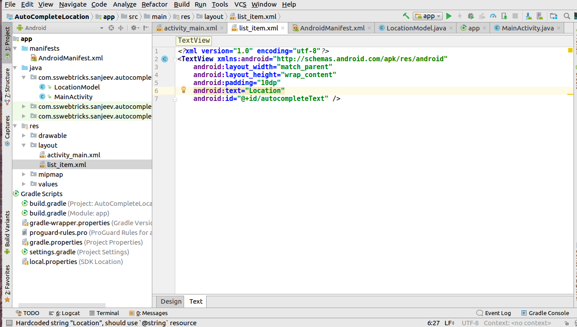Click the lightbulb intention icon on line 6
Image resolution: width=577 pixels, height=327 pixels.
pyautogui.click(x=184, y=90)
